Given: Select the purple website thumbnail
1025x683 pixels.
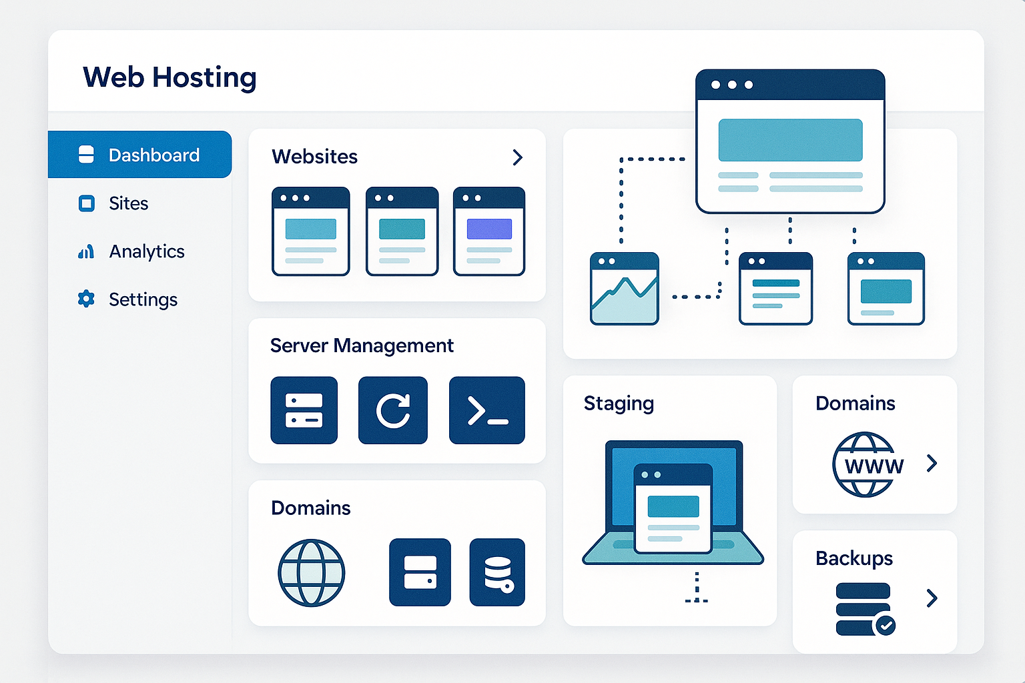Looking at the screenshot, I should [488, 231].
